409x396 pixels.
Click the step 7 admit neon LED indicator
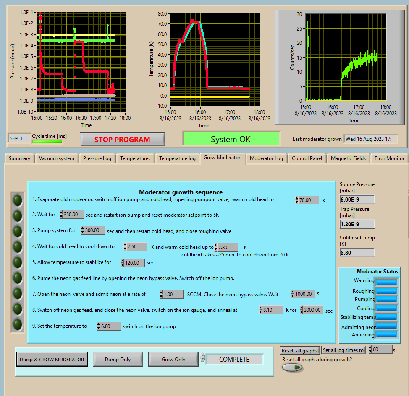[18, 293]
